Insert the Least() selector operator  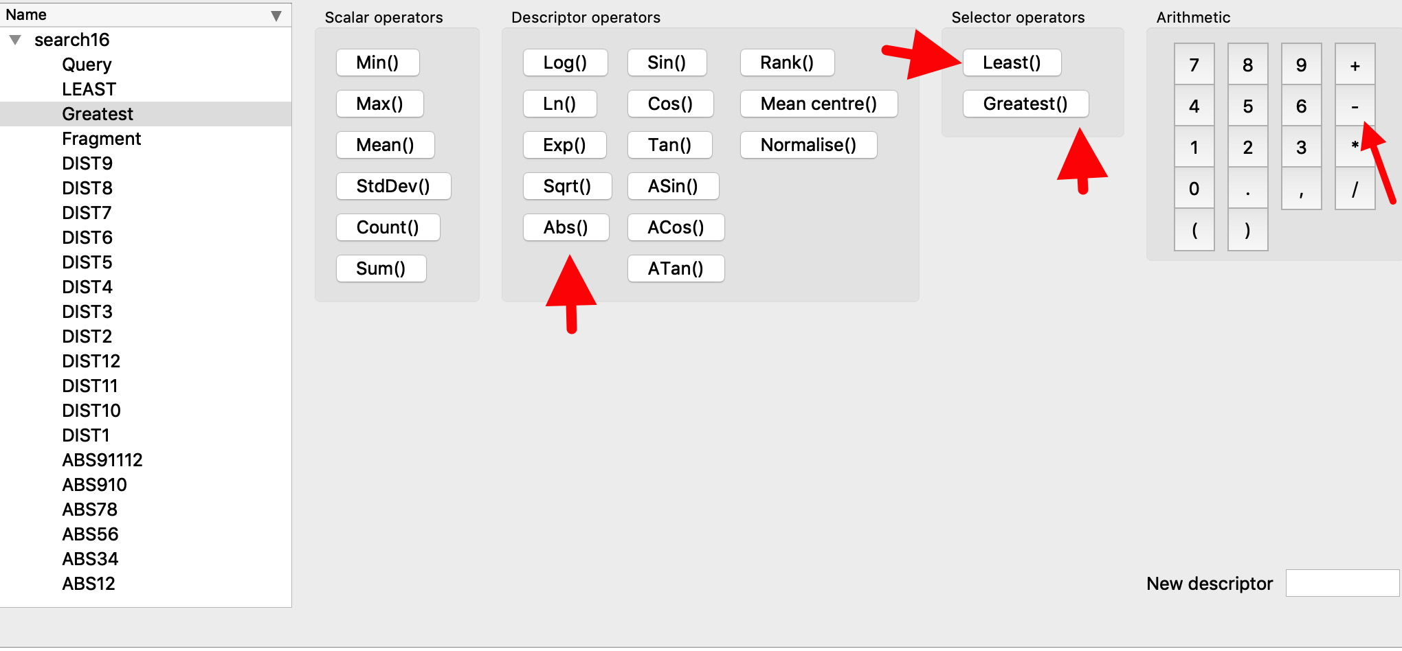click(1011, 62)
